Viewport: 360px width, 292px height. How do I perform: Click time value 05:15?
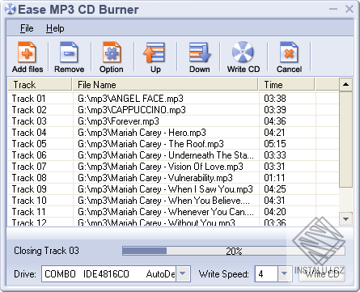[275, 144]
